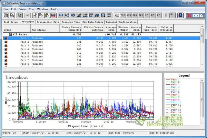The width and height of the screenshot is (207, 138).
Task: Toggle the TCP protocol filter button
Action: click(123, 15)
